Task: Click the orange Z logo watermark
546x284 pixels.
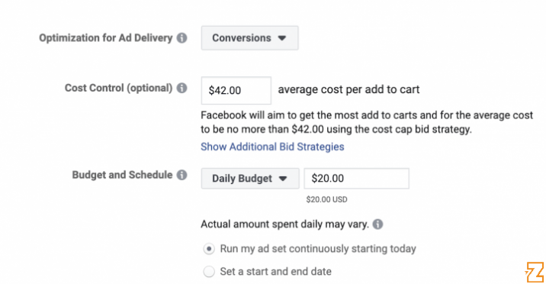Action: click(535, 272)
